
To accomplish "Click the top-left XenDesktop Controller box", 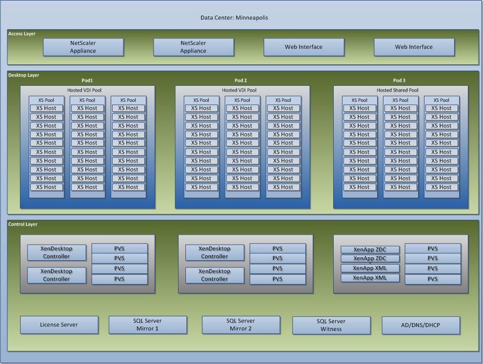I will [57, 252].
